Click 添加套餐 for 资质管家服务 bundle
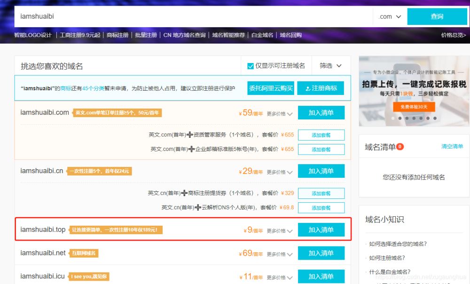Viewport: 470px width, 284px height. pos(321,135)
